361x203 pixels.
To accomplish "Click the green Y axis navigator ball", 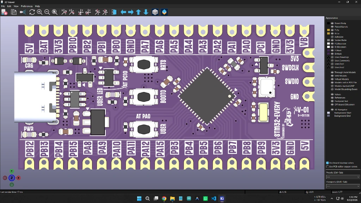I will (x=12, y=171).
